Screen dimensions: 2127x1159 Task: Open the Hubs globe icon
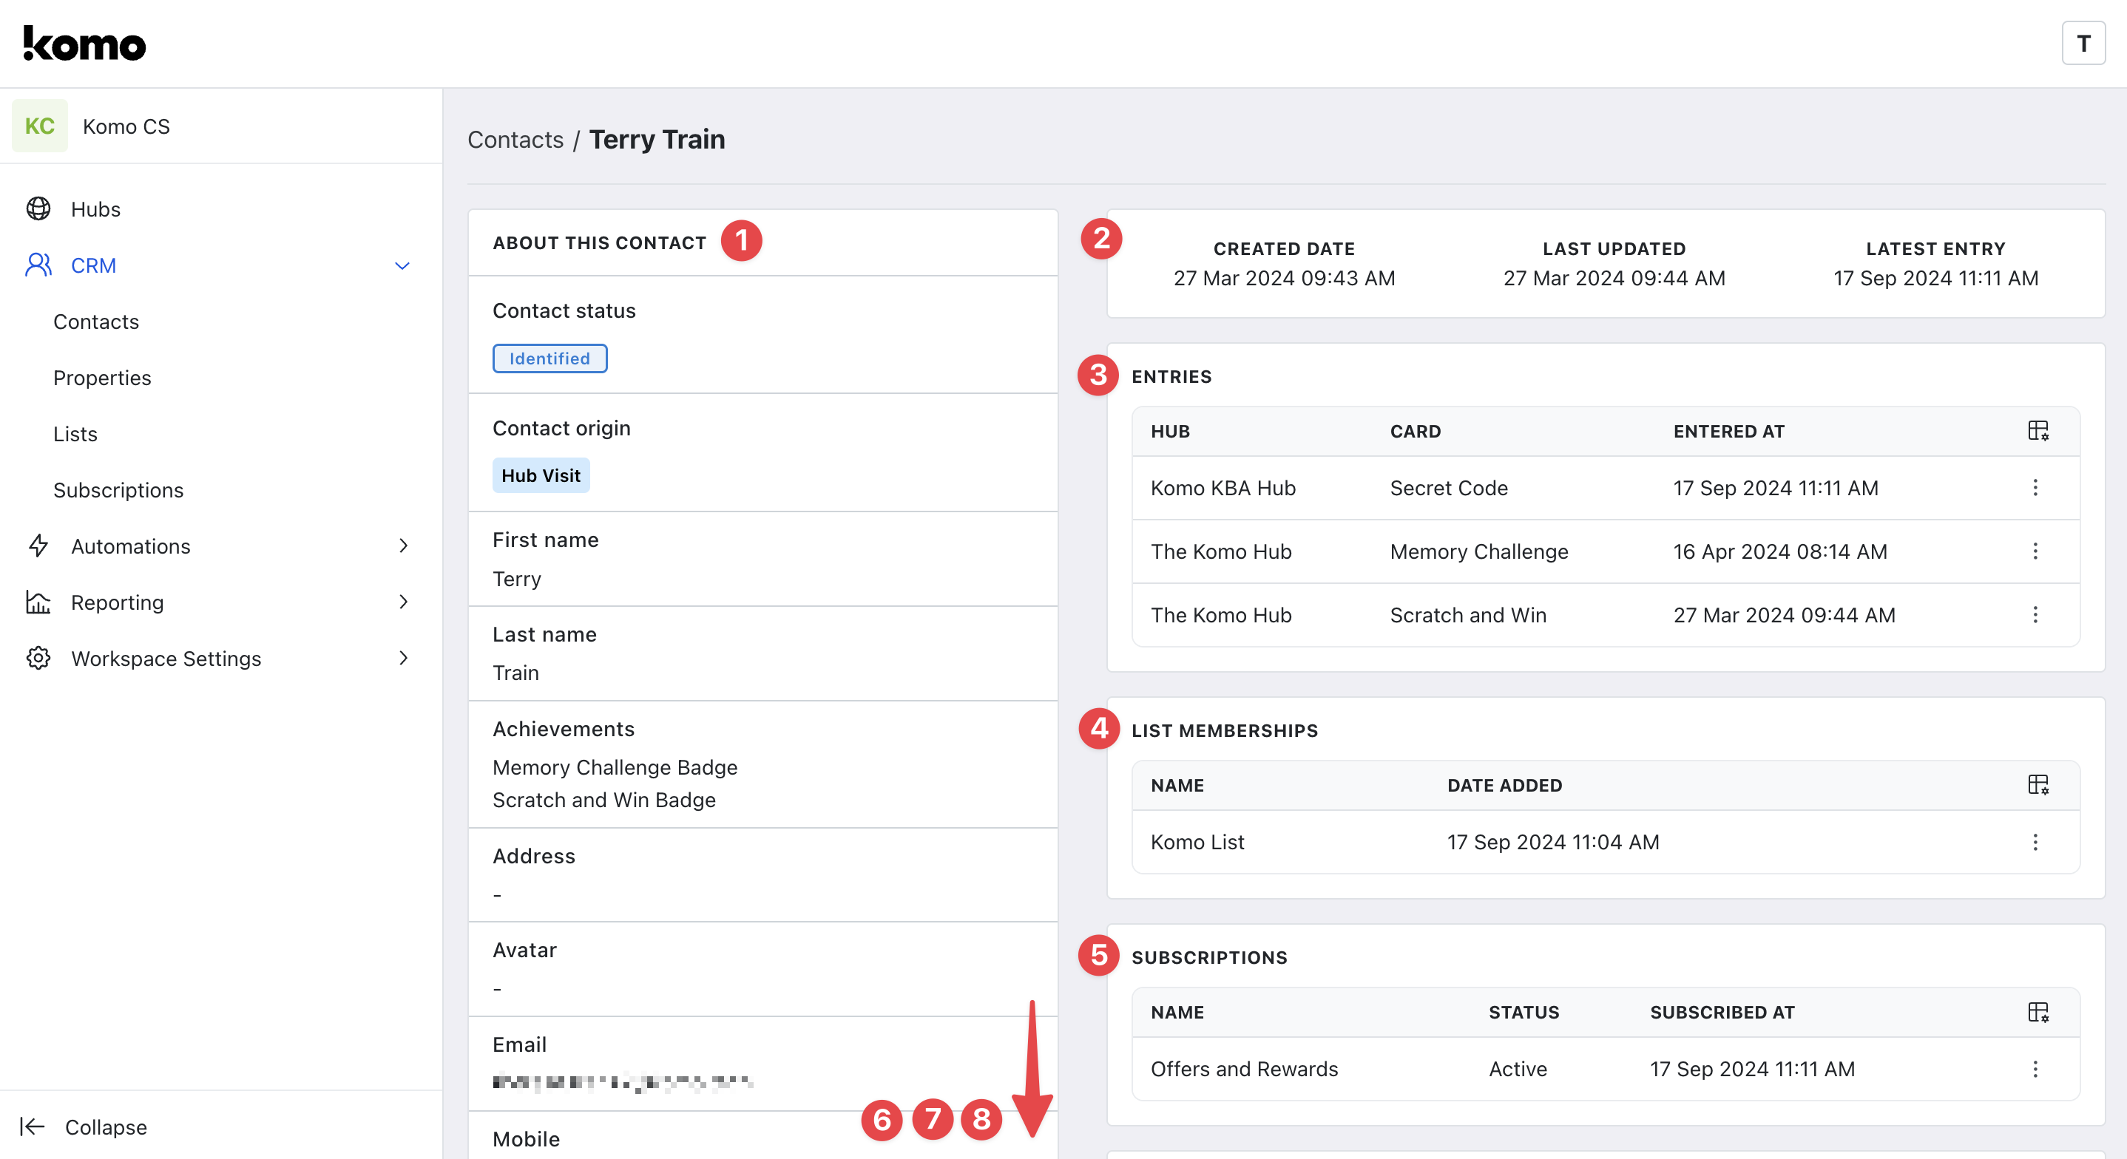pos(38,209)
